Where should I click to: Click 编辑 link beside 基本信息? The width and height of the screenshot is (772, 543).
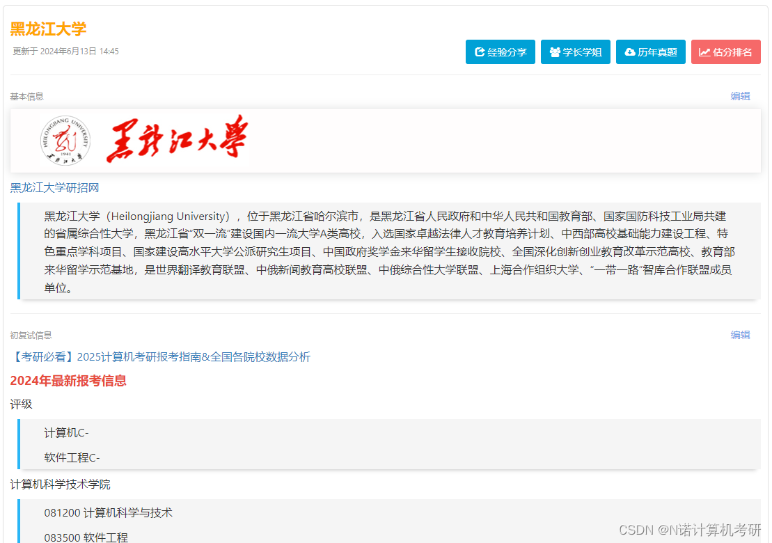coord(740,96)
